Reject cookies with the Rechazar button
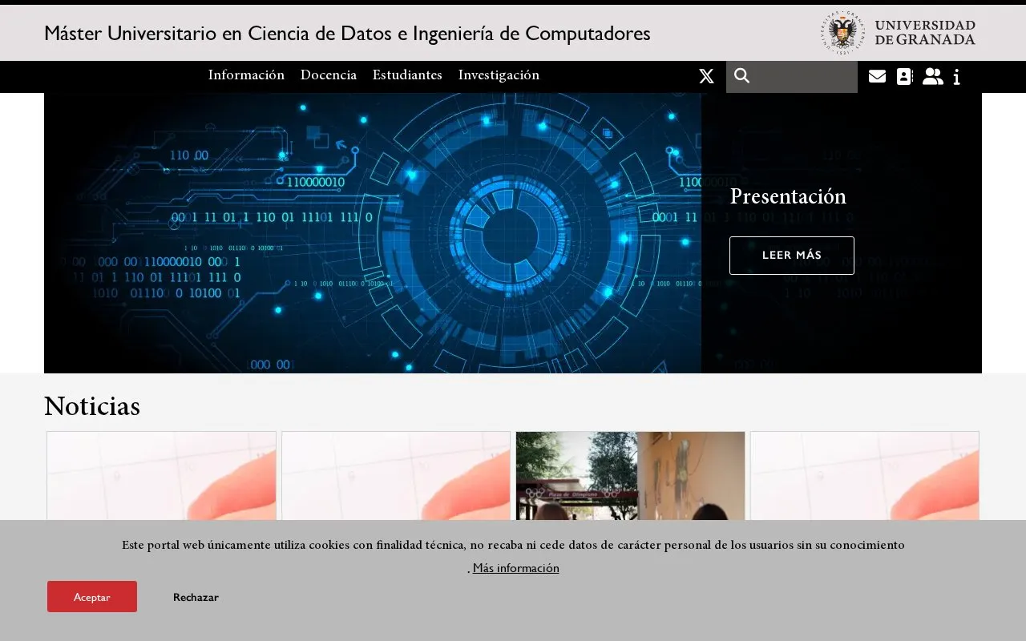The height and width of the screenshot is (641, 1026). [196, 597]
